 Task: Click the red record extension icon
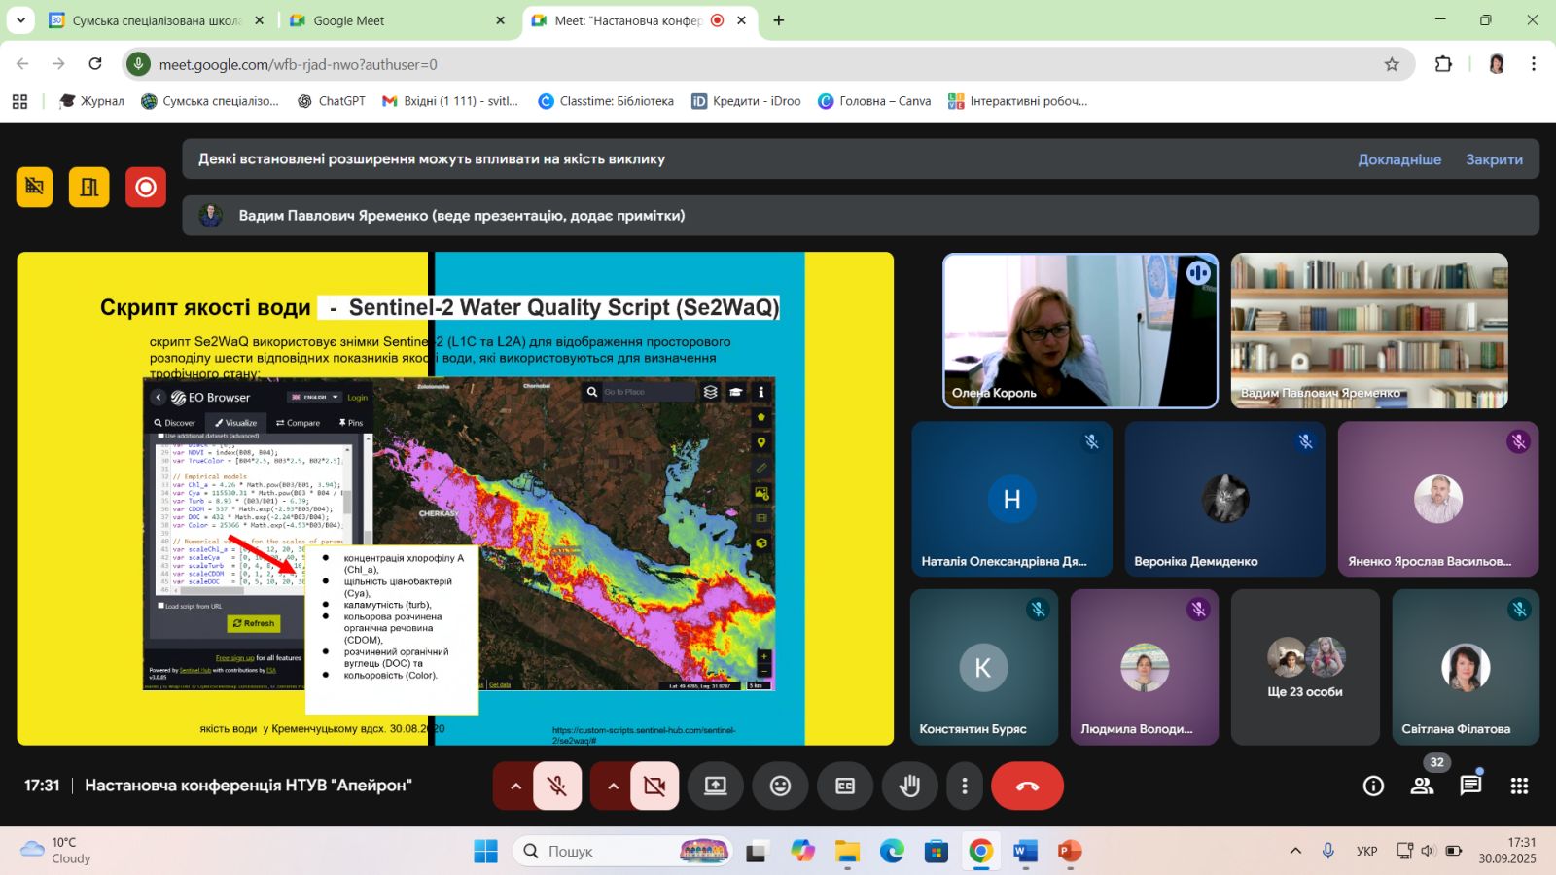(146, 187)
